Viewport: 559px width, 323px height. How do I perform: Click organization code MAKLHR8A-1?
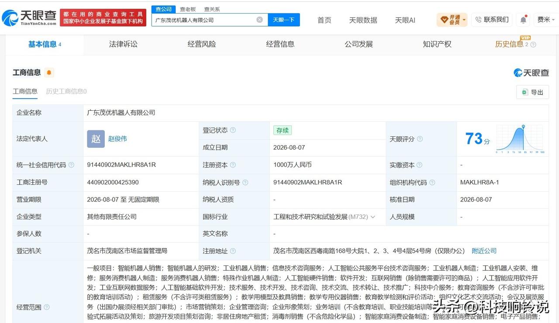480,182
